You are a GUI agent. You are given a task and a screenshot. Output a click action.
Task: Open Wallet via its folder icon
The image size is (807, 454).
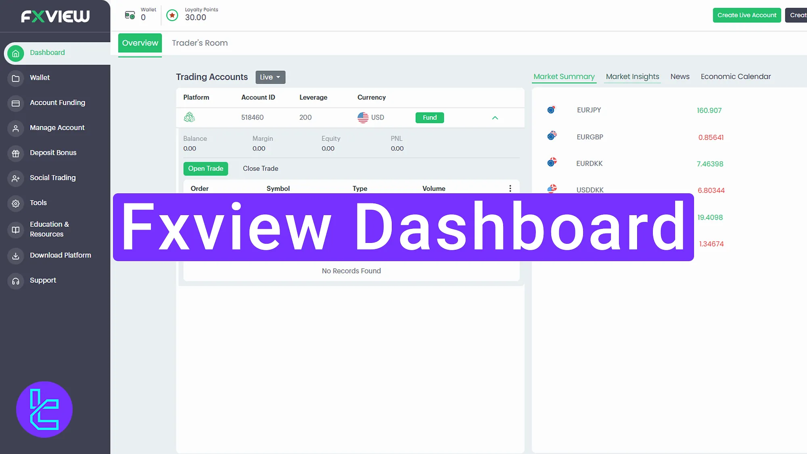16,78
